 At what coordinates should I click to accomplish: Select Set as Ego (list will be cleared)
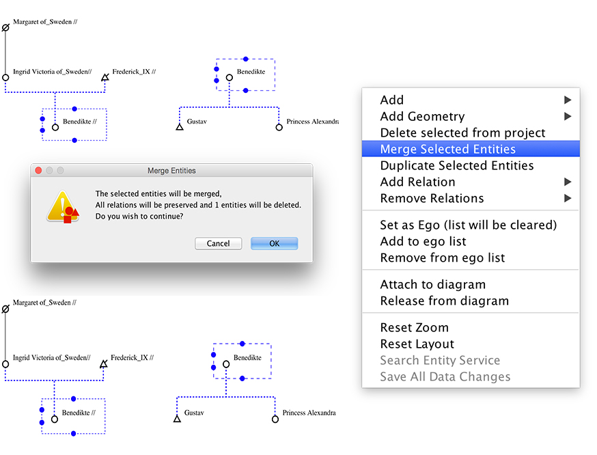point(471,225)
